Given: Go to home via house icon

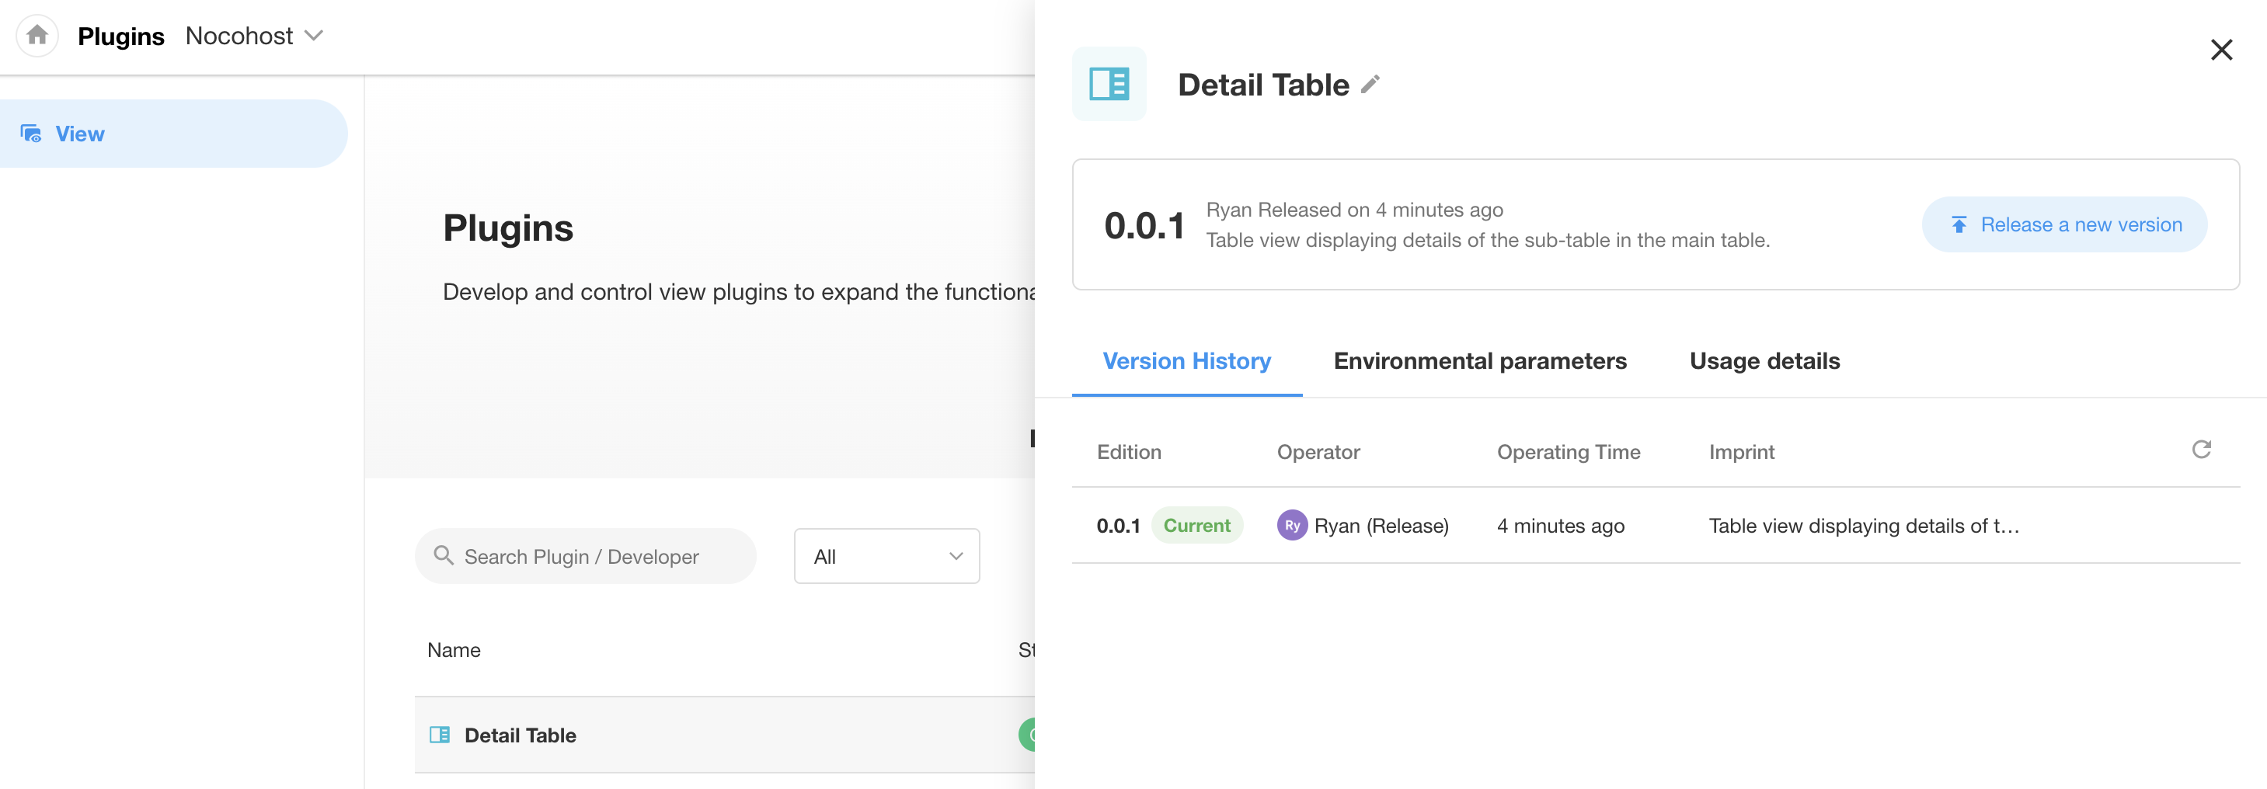Looking at the screenshot, I should pyautogui.click(x=37, y=35).
